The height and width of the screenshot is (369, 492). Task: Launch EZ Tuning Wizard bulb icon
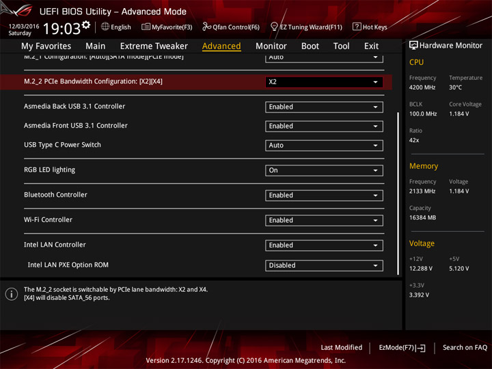click(x=274, y=27)
